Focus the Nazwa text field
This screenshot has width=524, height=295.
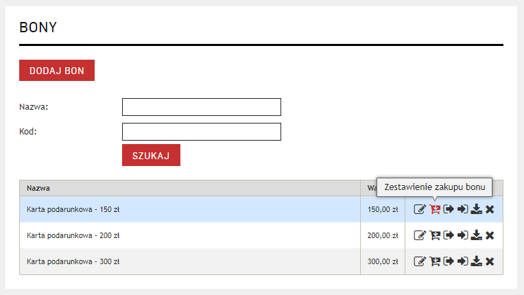coord(201,107)
